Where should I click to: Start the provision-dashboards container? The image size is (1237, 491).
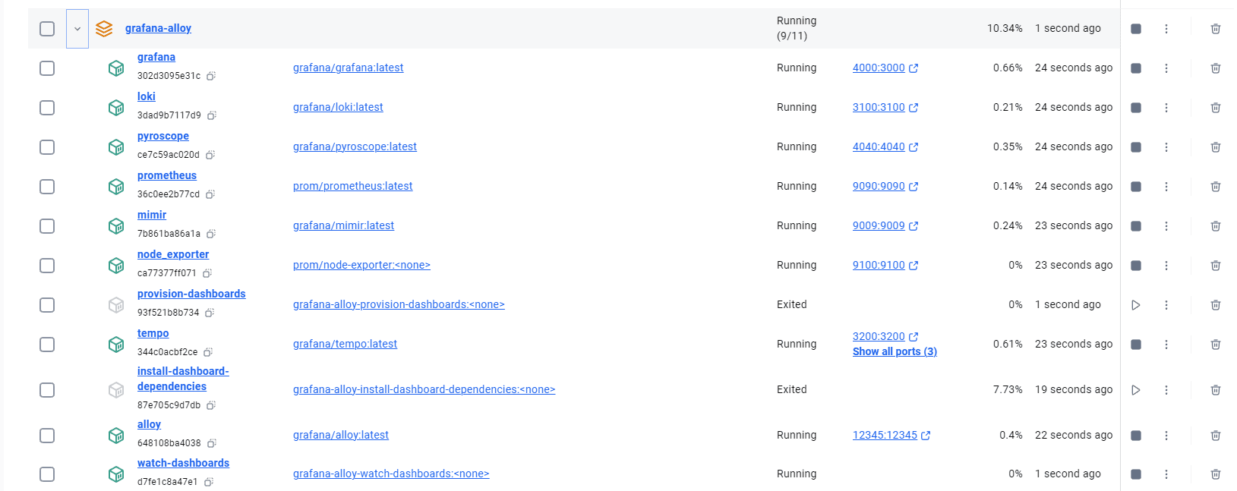coord(1136,305)
